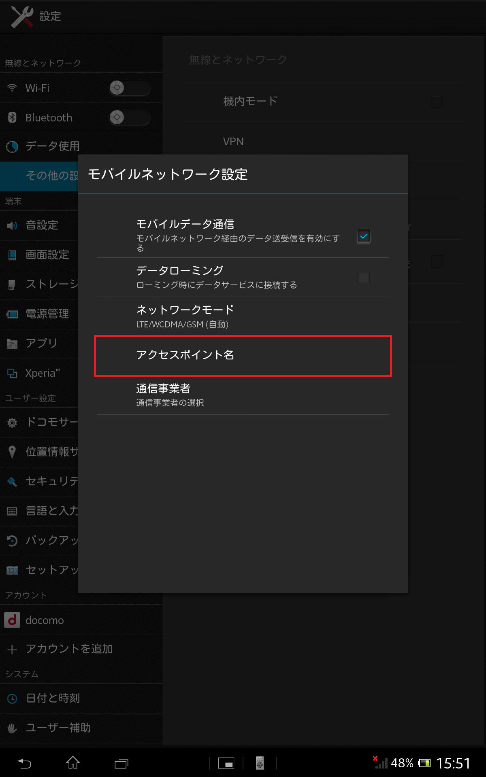This screenshot has height=777, width=486.
Task: Tap the 位置情報 location pin icon
Action: (12, 452)
